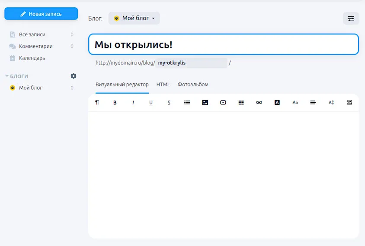Insert a table
The width and height of the screenshot is (365, 246).
[x=241, y=102]
